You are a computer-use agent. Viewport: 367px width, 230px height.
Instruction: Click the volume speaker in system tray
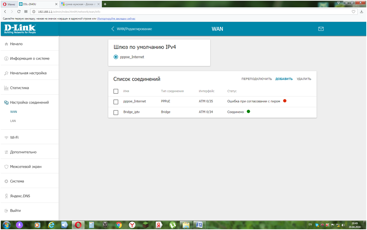coord(343,225)
